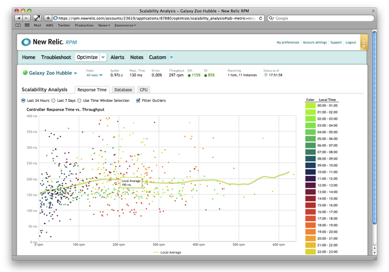
Task: Open the My preferences link
Action: point(288,42)
